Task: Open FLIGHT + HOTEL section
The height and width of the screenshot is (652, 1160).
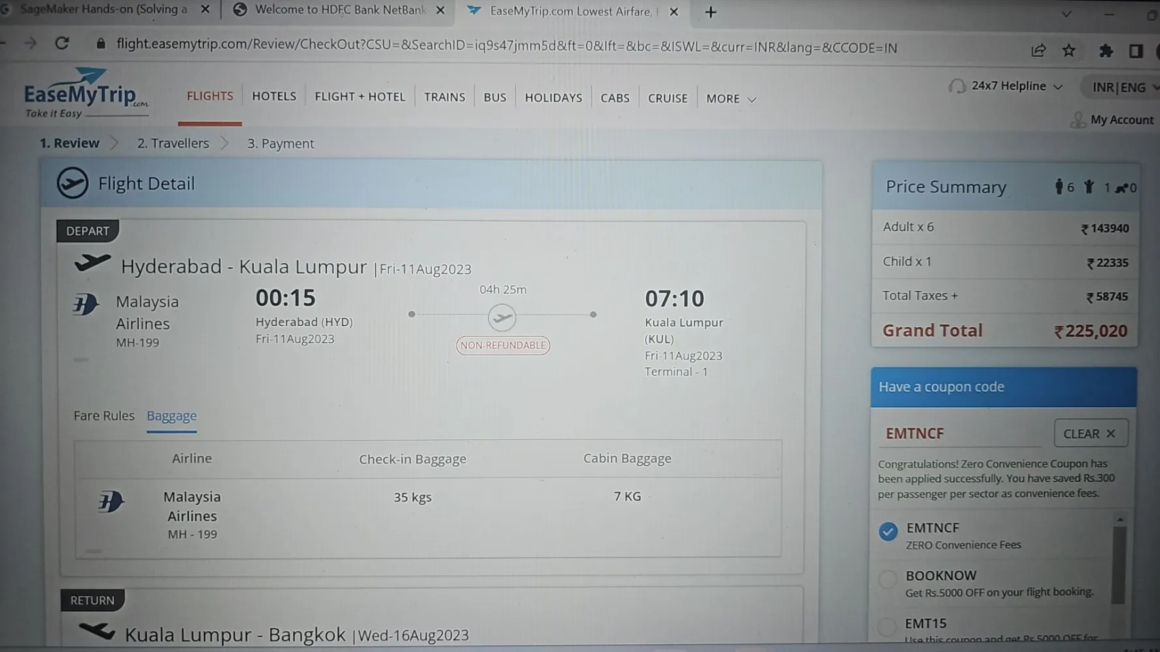Action: click(x=360, y=96)
